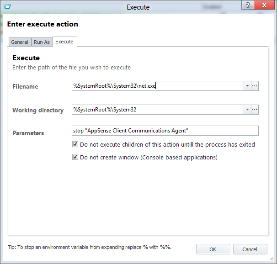The width and height of the screenshot is (277, 264).
Task: Click the AppSense icon in the title bar
Action: tap(7, 7)
